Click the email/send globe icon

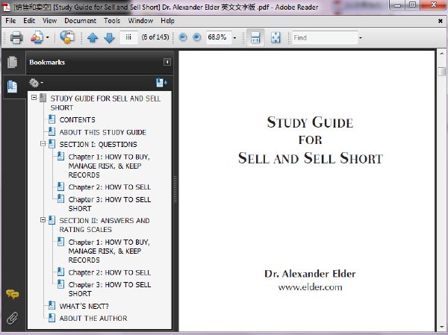tap(67, 37)
